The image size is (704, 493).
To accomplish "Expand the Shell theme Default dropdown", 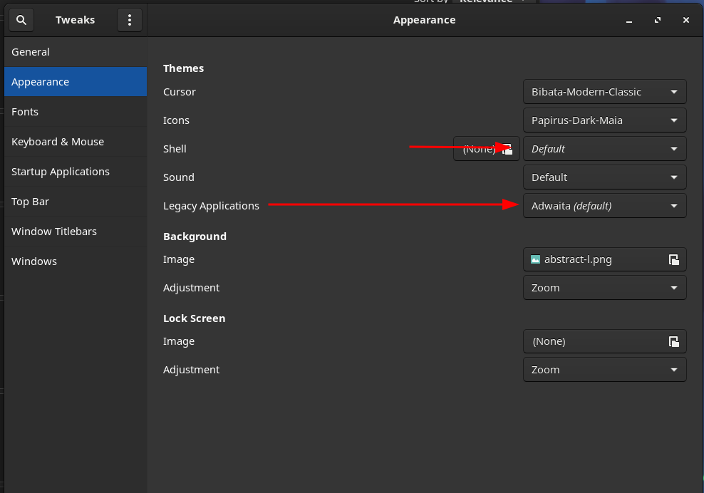I will pyautogui.click(x=604, y=148).
